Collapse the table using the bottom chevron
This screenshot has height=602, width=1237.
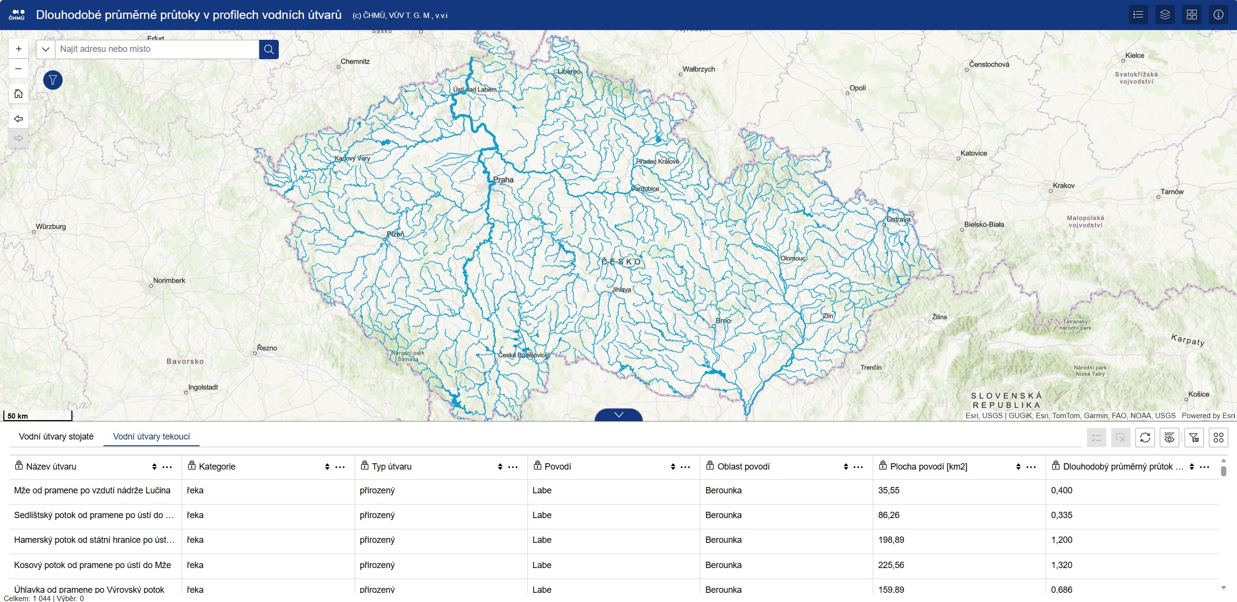(618, 415)
